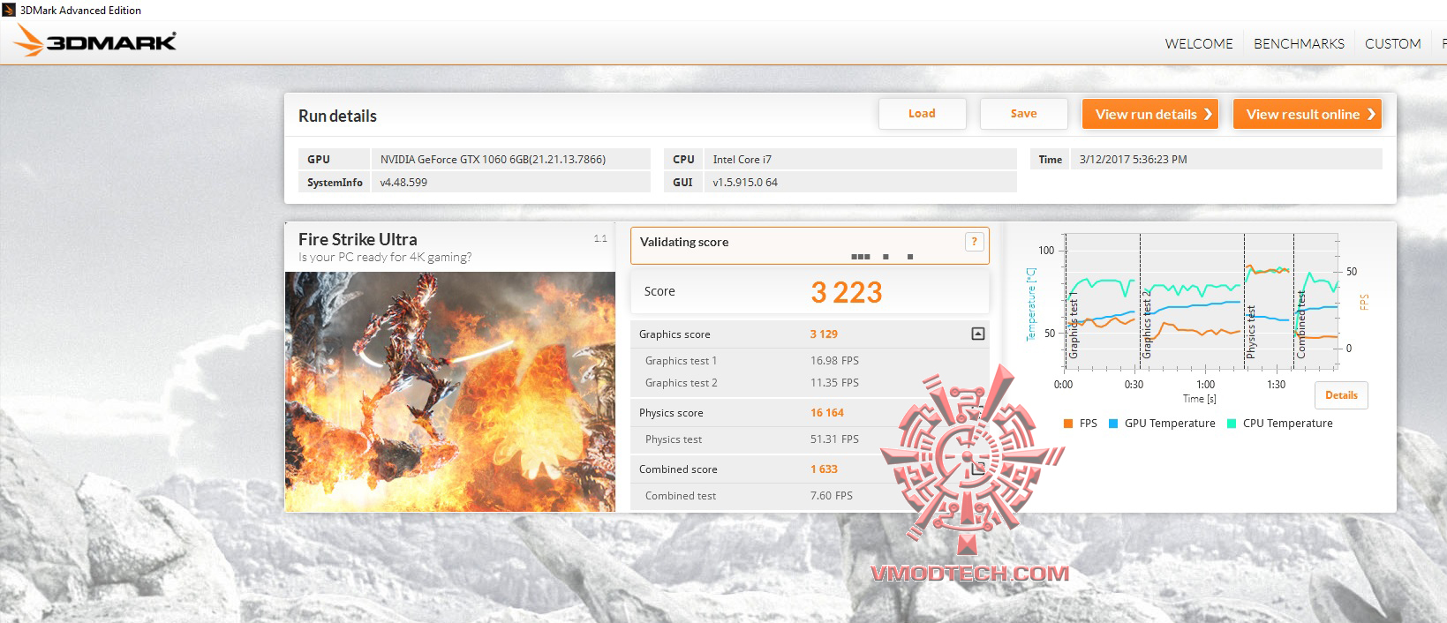Viewport: 1447px width, 623px height.
Task: Click the GPU name NVIDIA GeForce GTX 1060
Action: coord(493,160)
